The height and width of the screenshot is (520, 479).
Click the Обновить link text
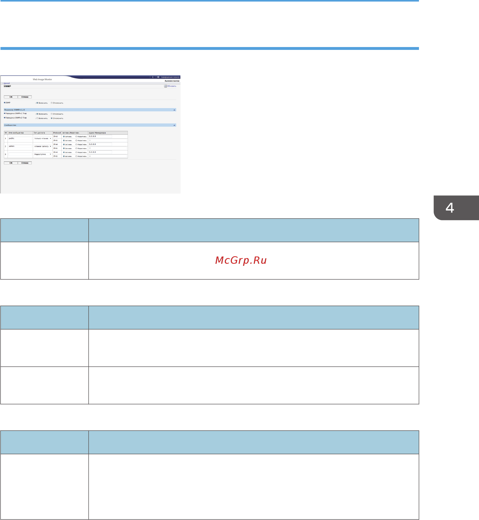[172, 86]
